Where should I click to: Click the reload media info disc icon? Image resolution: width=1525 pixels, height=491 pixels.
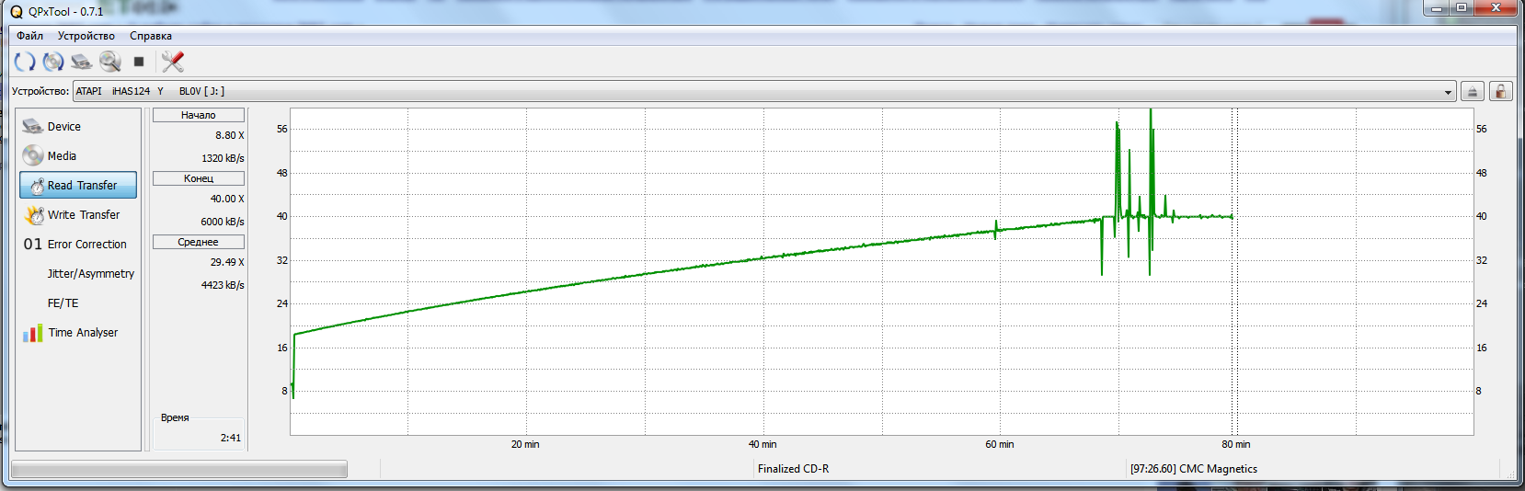(x=53, y=62)
